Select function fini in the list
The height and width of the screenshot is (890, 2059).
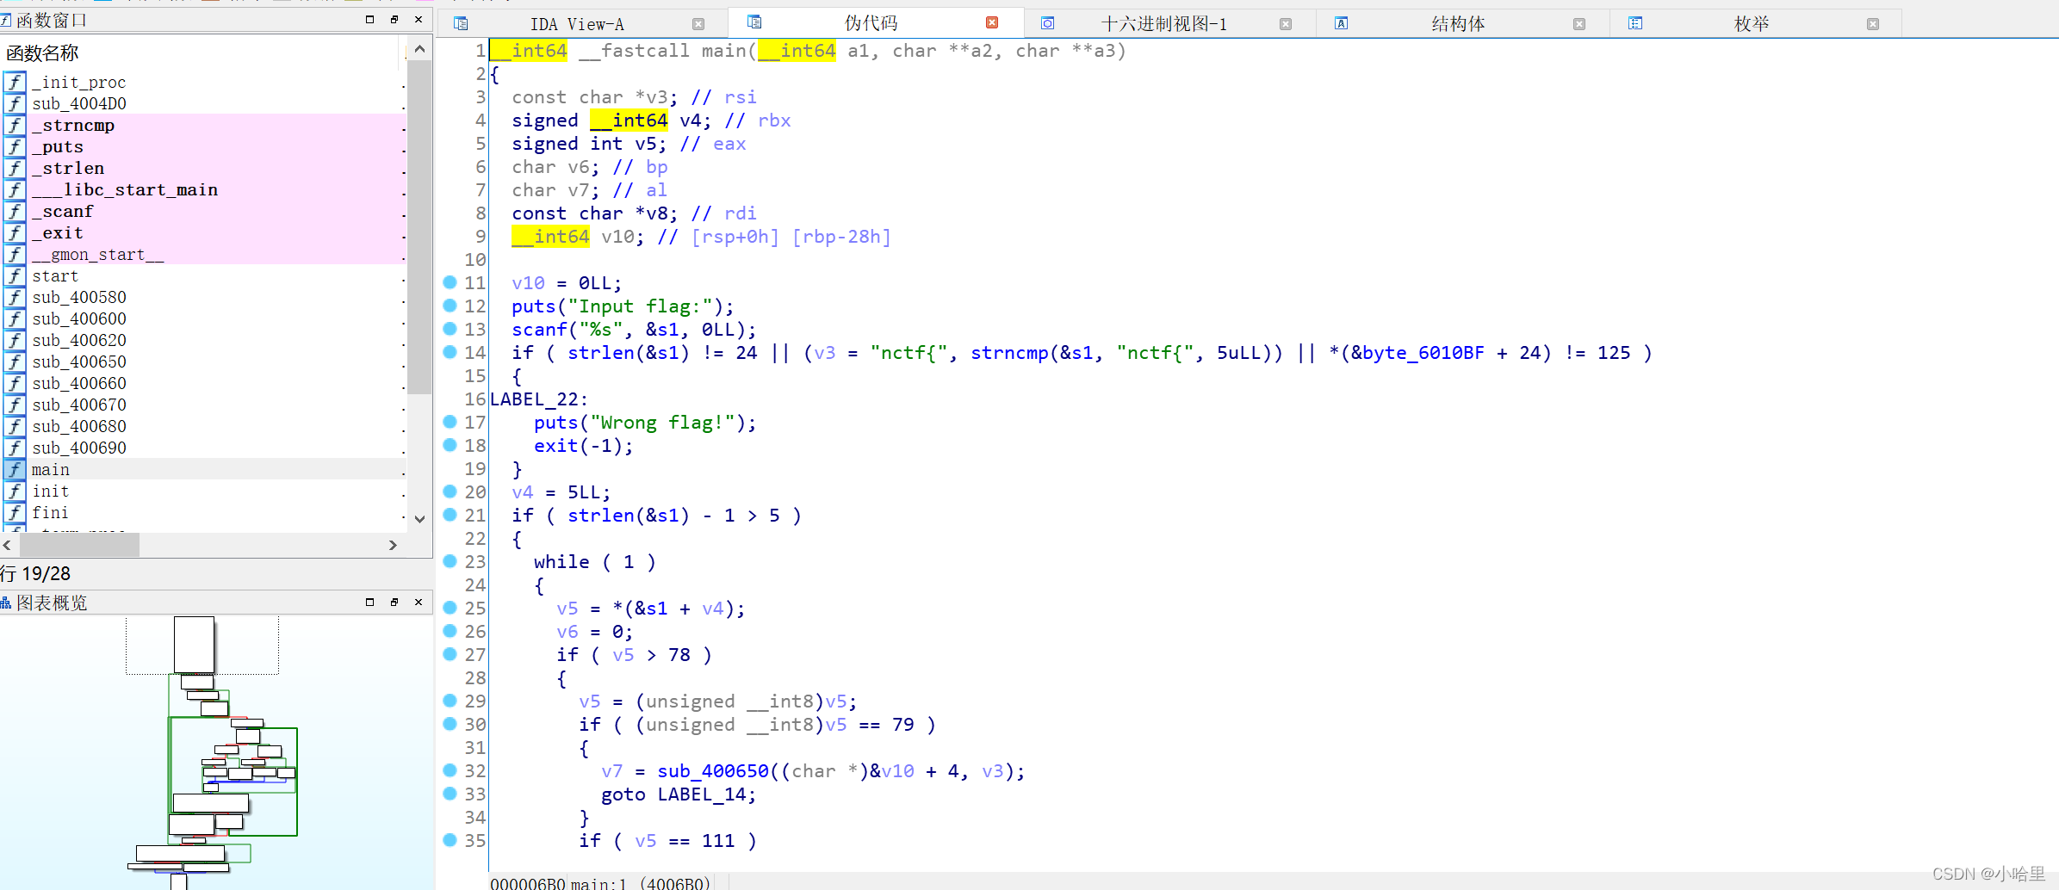[x=51, y=512]
